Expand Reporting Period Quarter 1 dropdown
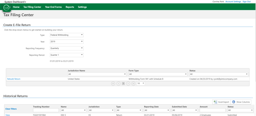256x116 pixels. click(x=66, y=55)
